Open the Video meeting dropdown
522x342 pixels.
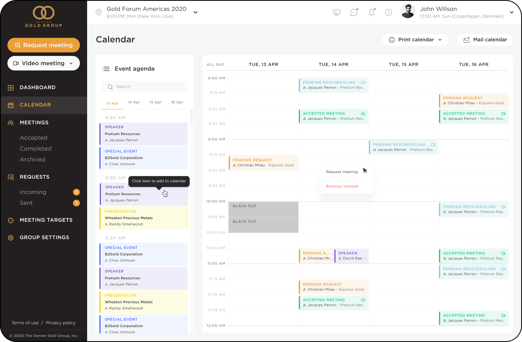(x=44, y=63)
